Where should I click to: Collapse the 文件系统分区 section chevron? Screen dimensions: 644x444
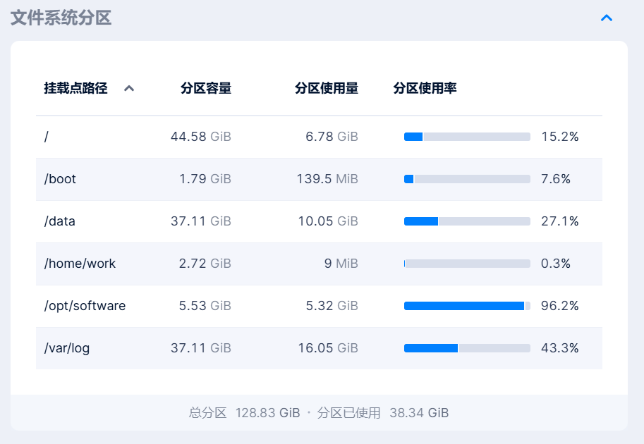pos(606,18)
